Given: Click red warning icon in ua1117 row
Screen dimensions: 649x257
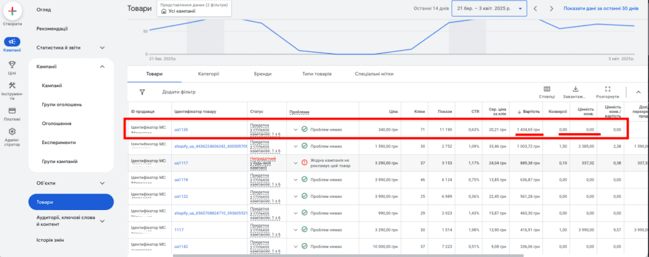Looking at the screenshot, I should pos(304,162).
